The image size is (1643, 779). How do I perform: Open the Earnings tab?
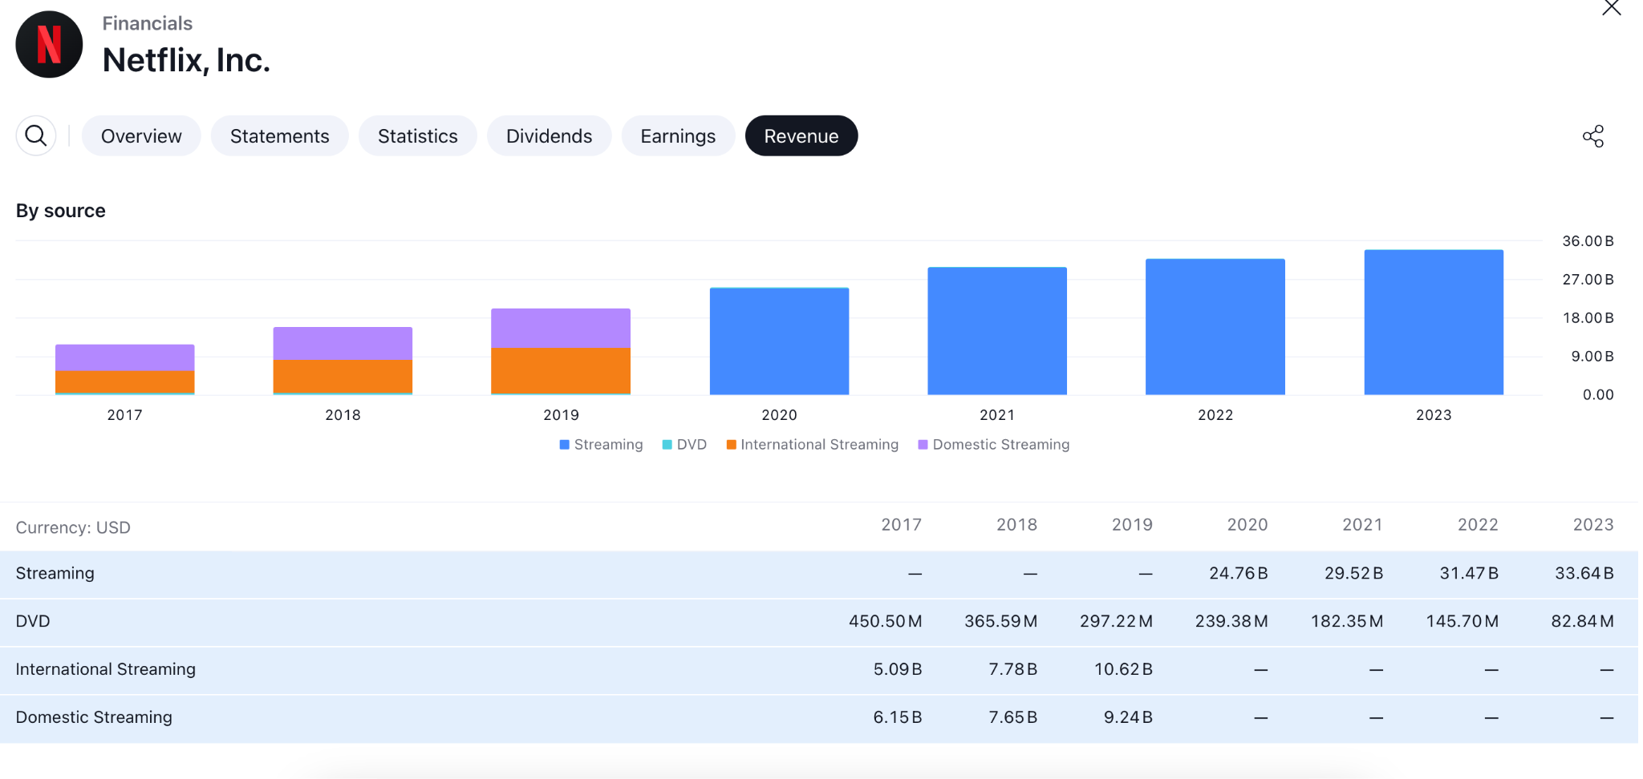[678, 136]
